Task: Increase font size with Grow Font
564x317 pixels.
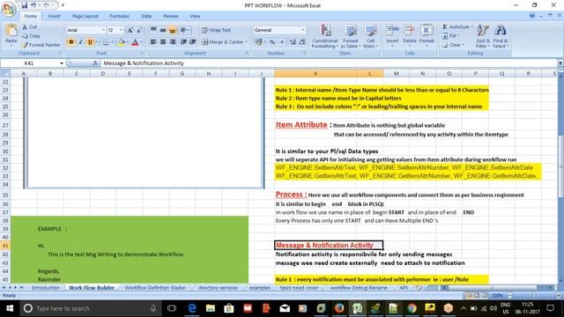Action: click(130, 30)
